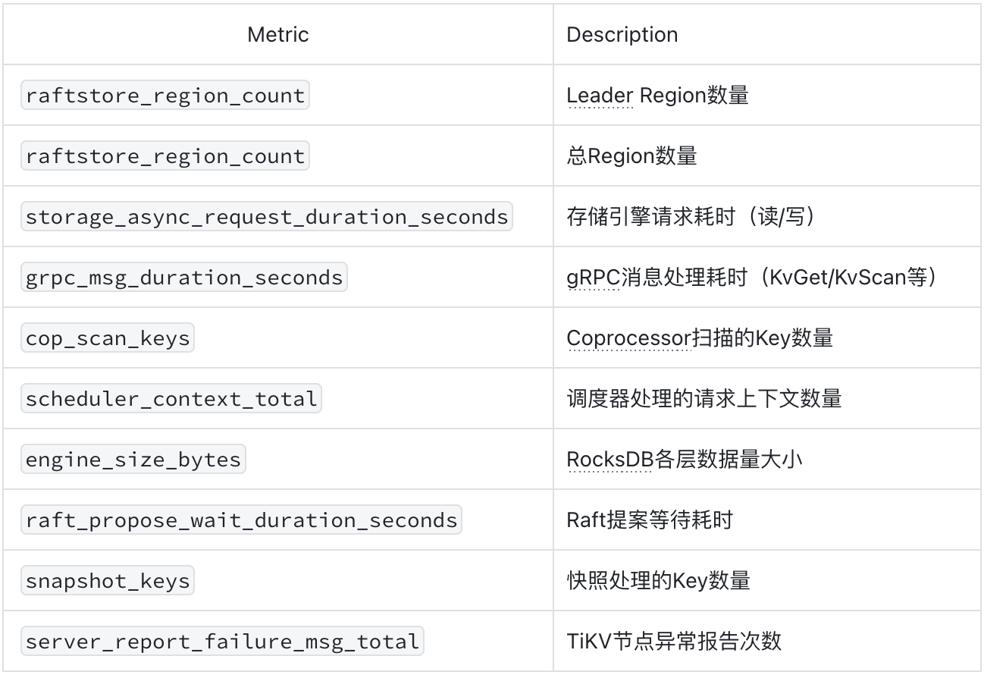Image resolution: width=984 pixels, height=675 pixels.
Task: Click the Raft提案等待耗时 description text
Action: pyautogui.click(x=650, y=520)
